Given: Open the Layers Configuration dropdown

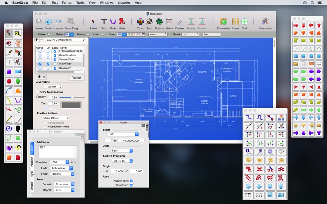Looking at the screenshot, I should [65, 40].
